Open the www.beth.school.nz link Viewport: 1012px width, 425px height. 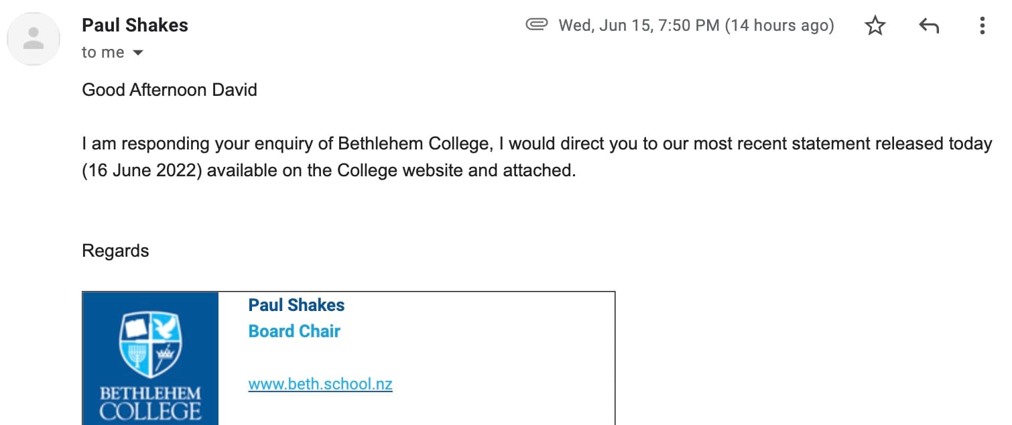320,384
